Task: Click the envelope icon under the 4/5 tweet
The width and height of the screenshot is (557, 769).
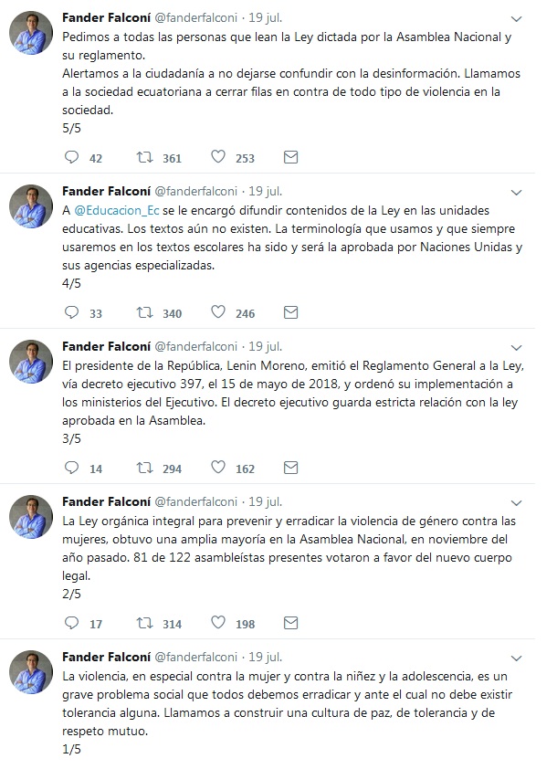Action: point(290,313)
